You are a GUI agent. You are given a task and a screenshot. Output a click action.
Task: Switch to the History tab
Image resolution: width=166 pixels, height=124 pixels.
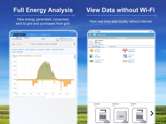click(x=32, y=35)
